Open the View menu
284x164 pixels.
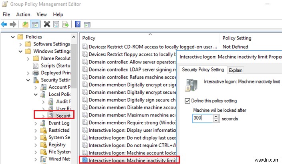[x=42, y=14]
